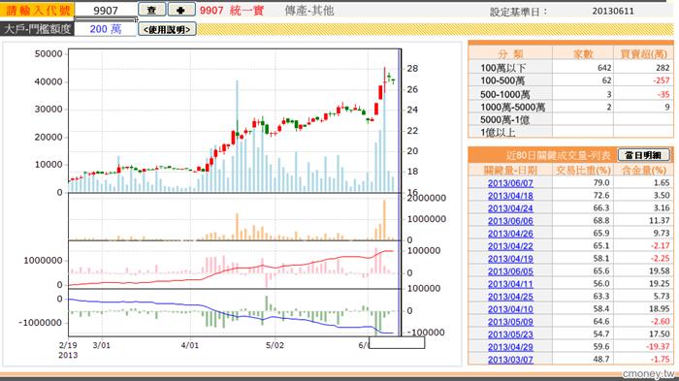
Task: Click the empty date tooltip box under chart
Action: [x=397, y=342]
